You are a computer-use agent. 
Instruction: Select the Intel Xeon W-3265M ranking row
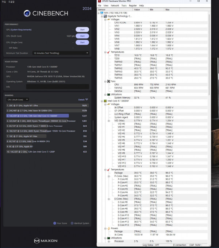pos(47,111)
